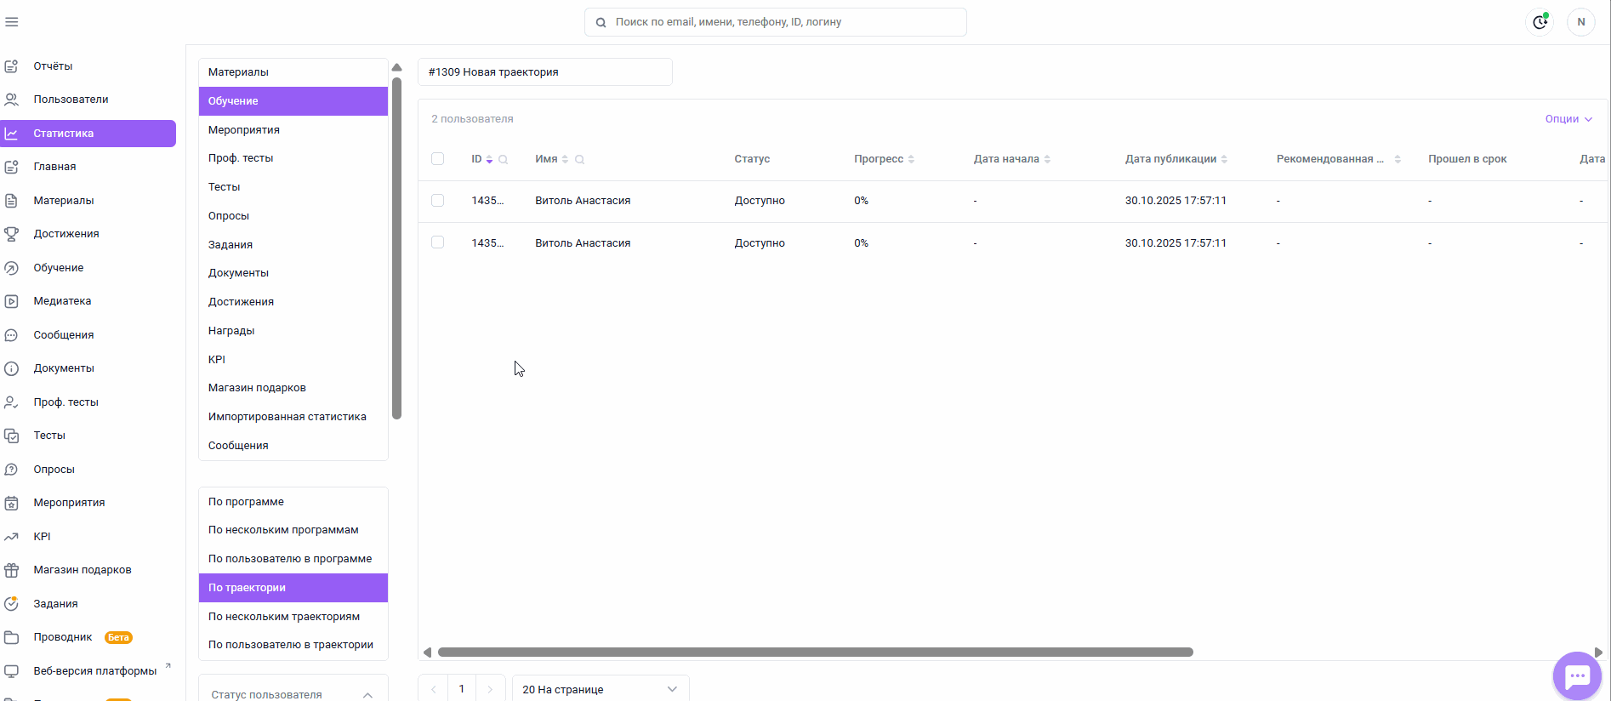The height and width of the screenshot is (701, 1611).
Task: Click the chat support bubble icon
Action: (1577, 676)
